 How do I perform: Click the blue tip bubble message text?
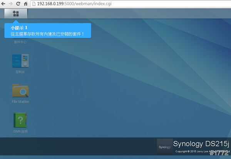(x=48, y=34)
